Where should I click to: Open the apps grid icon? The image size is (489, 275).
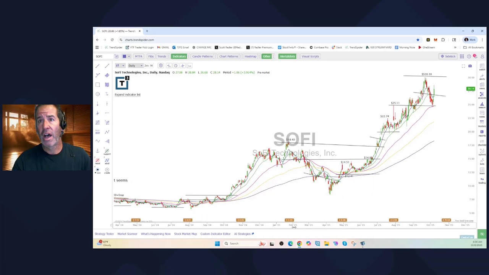tap(462, 57)
